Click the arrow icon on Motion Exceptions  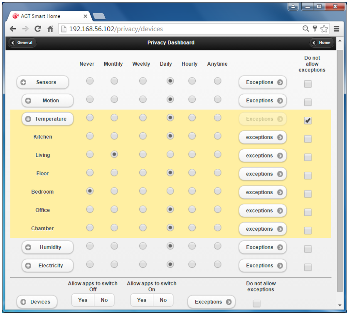280,101
